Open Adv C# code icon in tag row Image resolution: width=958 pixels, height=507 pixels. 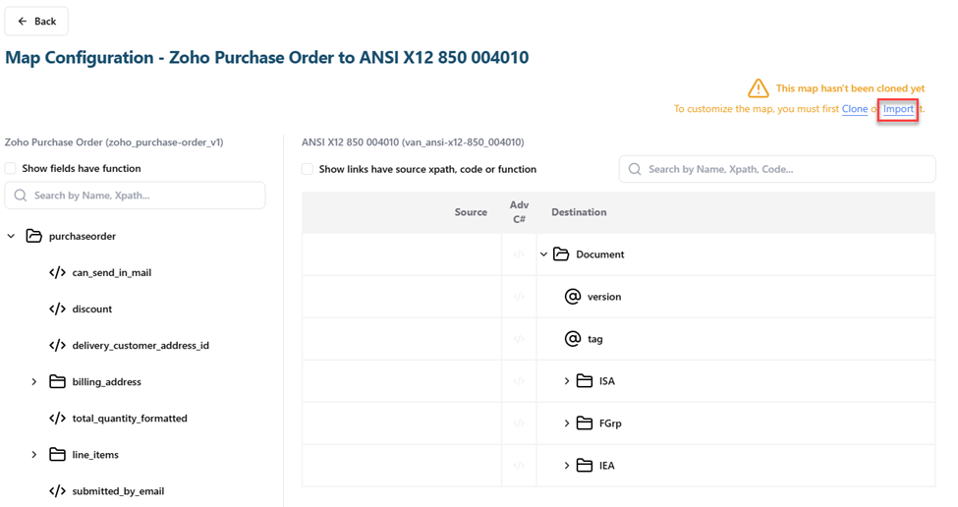[x=519, y=338]
